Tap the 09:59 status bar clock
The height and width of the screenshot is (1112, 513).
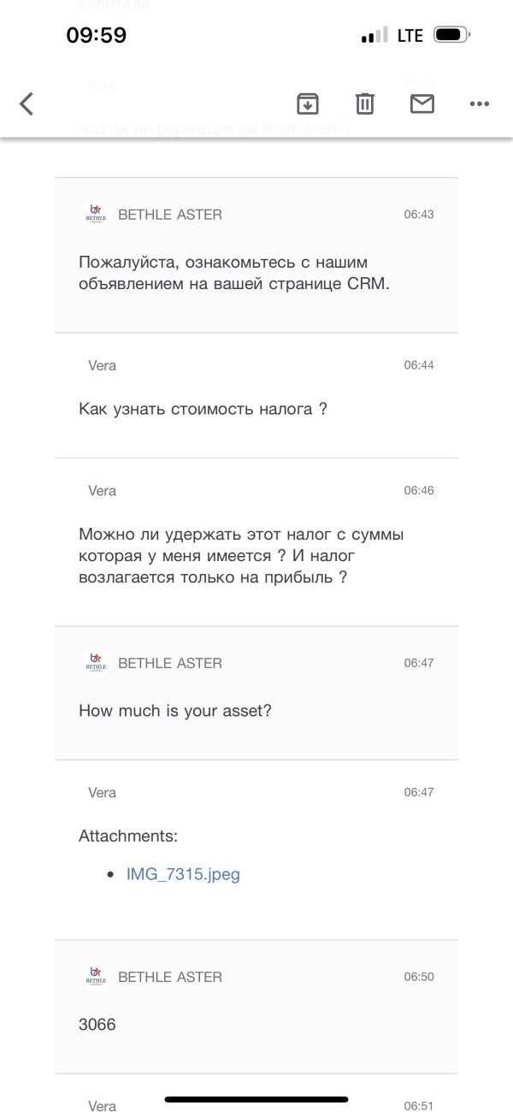[x=97, y=35]
